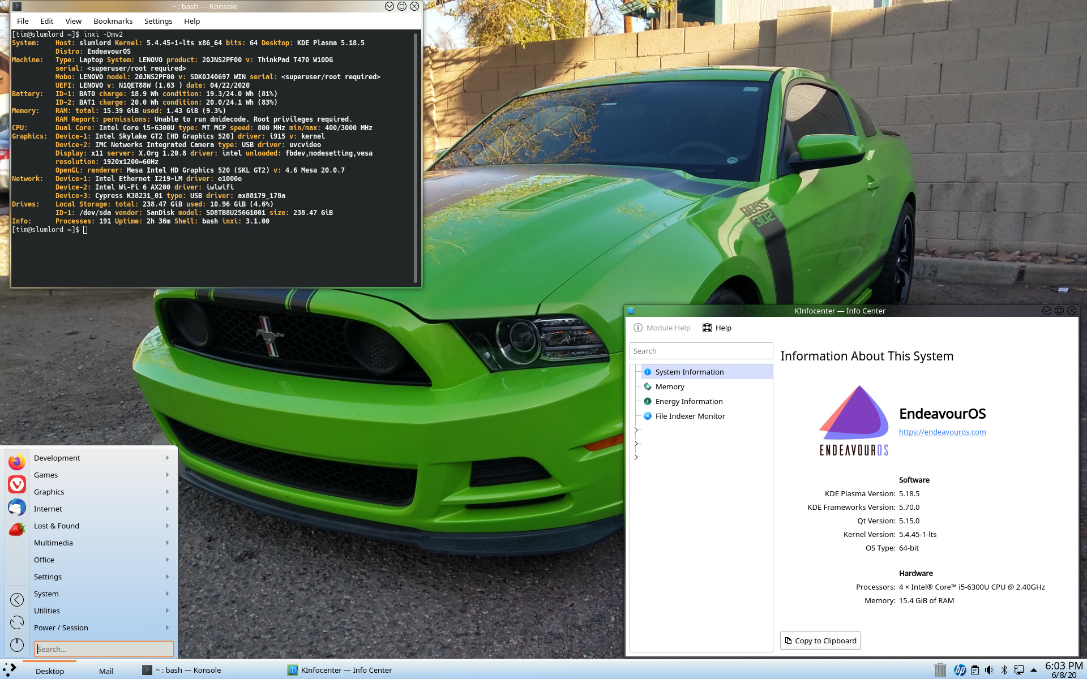Launch Vivaldi from launcher favorites
The height and width of the screenshot is (679, 1087).
17,484
